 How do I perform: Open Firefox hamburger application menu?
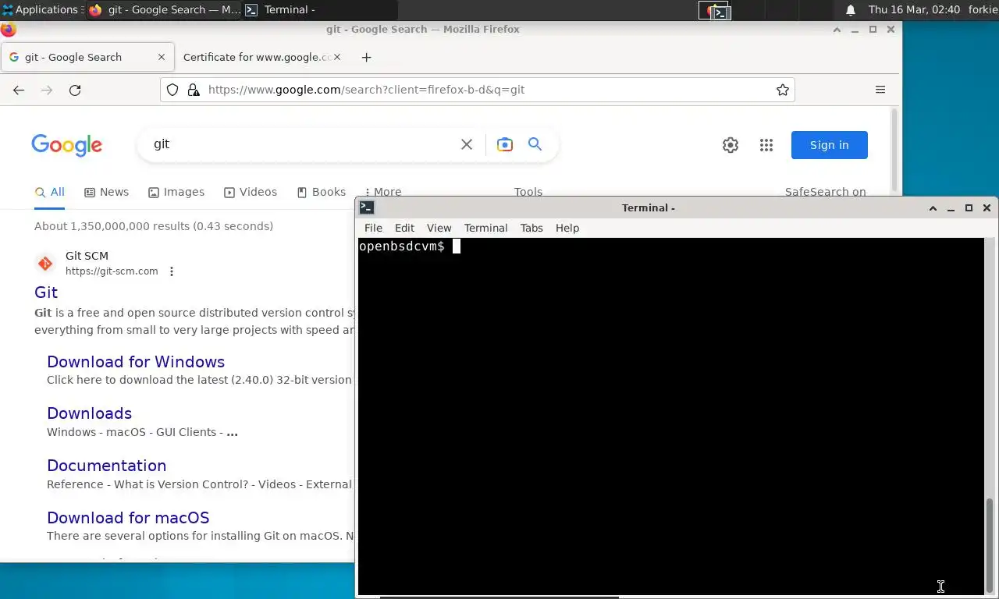click(880, 90)
